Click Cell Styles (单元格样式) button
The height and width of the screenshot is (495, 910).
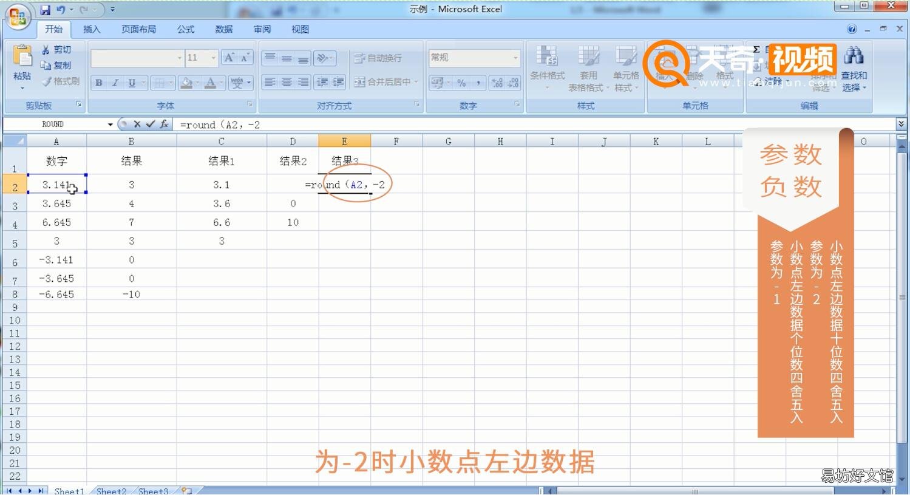626,69
